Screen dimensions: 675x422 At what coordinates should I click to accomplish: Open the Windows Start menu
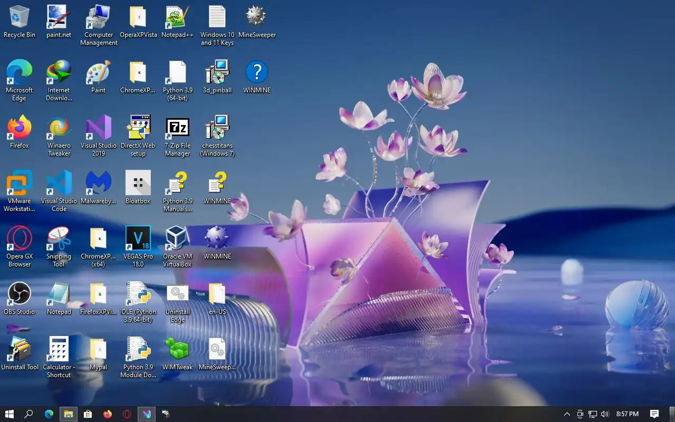9,414
